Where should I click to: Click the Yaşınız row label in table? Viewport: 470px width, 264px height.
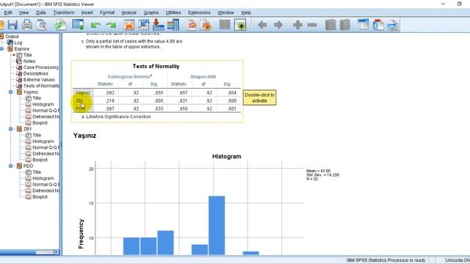pyautogui.click(x=83, y=93)
